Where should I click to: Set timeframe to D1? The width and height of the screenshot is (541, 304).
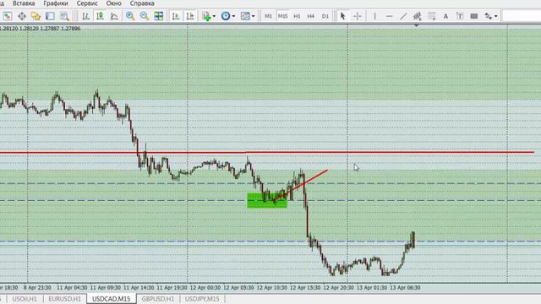click(x=325, y=16)
